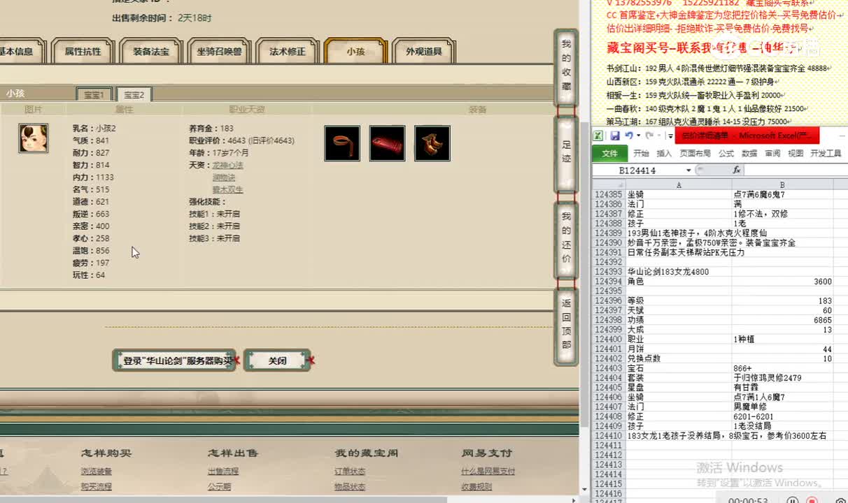Click 足迹 side button

pyautogui.click(x=566, y=153)
